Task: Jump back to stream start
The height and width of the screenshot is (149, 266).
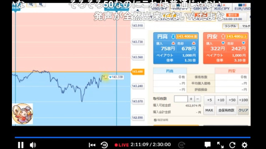Action: tap(92, 145)
